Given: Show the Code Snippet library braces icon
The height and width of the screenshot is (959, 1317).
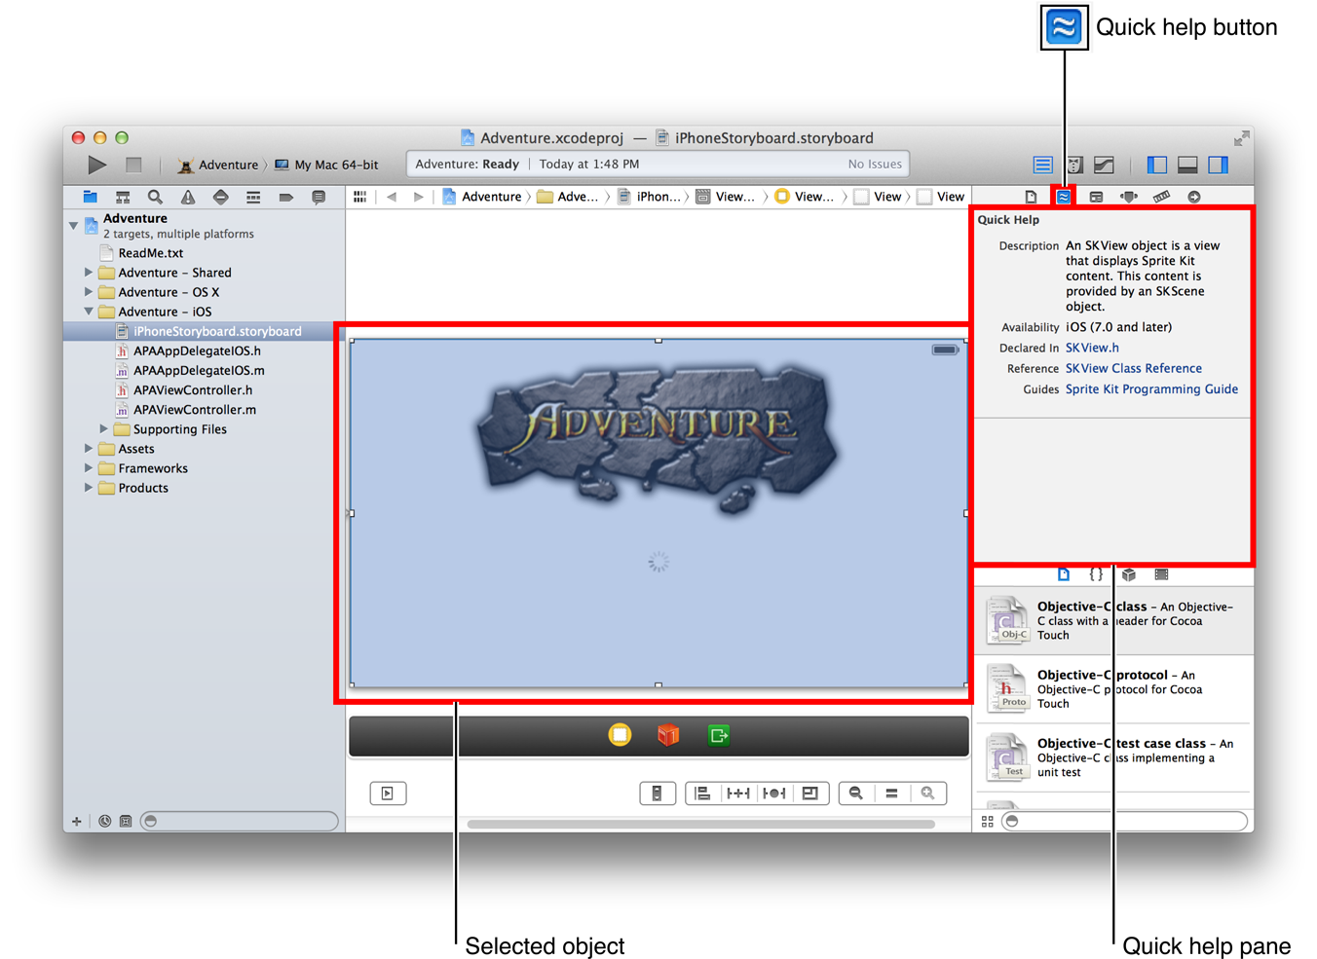Looking at the screenshot, I should point(1096,574).
